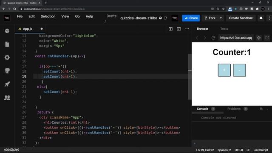
Task: Click the preview project view icon
Action: click(x=259, y=38)
